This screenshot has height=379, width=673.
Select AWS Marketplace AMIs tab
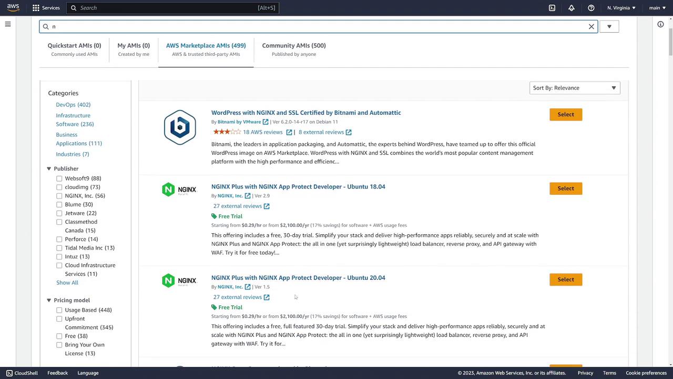pyautogui.click(x=206, y=49)
